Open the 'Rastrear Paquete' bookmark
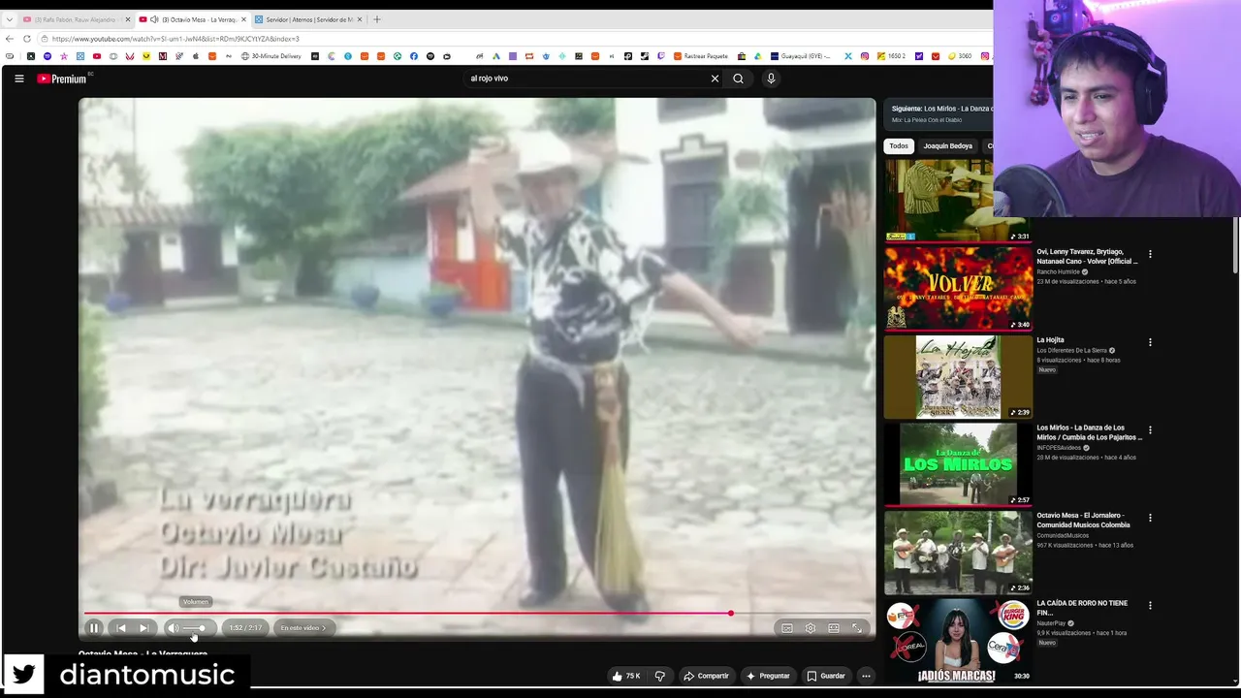 pos(701,56)
